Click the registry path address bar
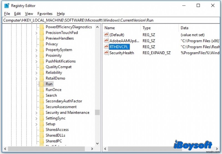222x154 pixels. click(111, 20)
